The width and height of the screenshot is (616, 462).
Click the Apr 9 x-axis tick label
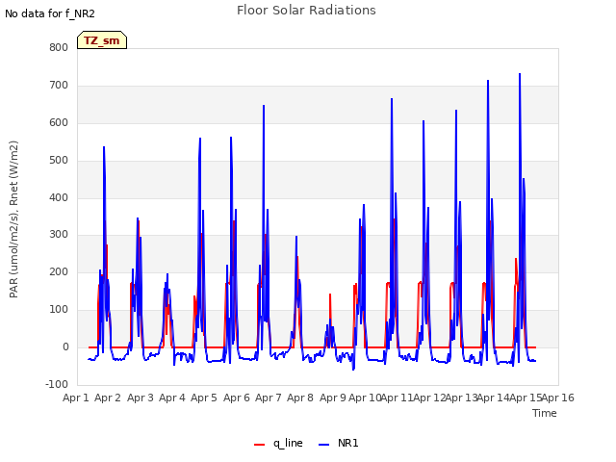pos(332,398)
